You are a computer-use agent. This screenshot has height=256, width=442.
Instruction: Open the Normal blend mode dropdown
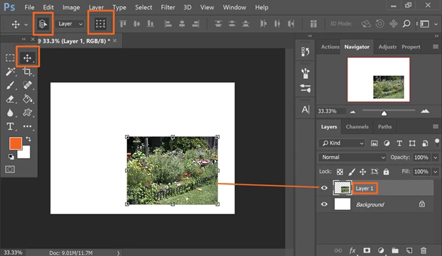pos(352,157)
